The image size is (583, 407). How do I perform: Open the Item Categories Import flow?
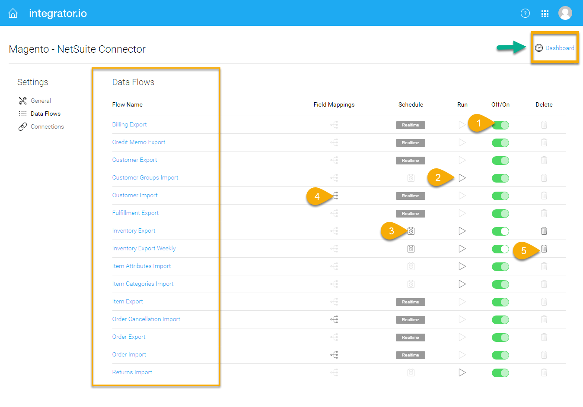click(143, 284)
